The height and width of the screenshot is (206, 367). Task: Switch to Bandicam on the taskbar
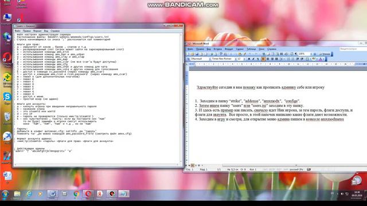[x=112, y=194]
